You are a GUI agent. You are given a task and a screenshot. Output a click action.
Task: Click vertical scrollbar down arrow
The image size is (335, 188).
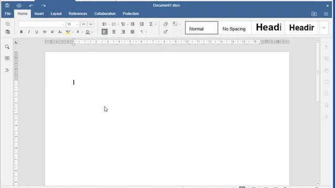pos(318,183)
